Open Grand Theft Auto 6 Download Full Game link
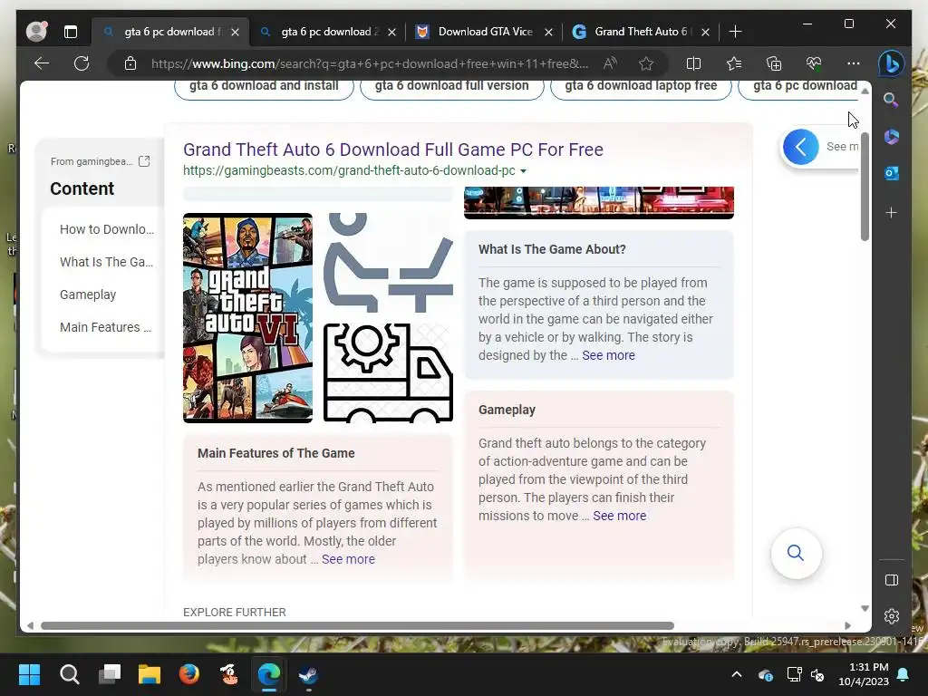This screenshot has width=928, height=696. pos(393,150)
